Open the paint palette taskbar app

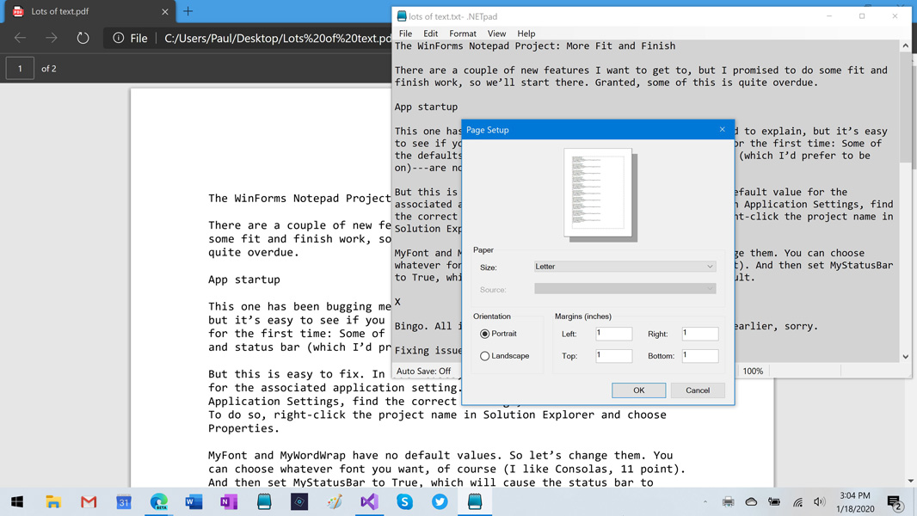tap(335, 502)
